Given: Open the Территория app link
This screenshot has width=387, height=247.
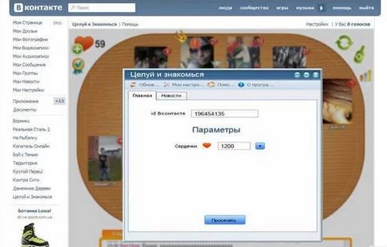Looking at the screenshot, I should pos(25,163).
